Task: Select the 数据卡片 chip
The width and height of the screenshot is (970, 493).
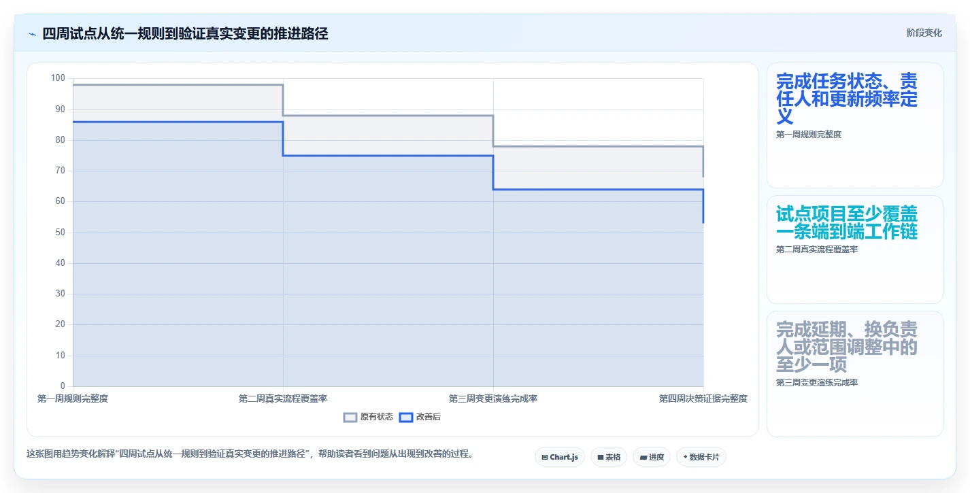Action: coord(701,457)
